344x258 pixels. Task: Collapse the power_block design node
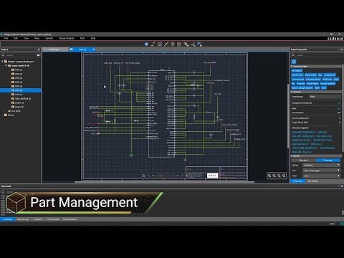click(6, 65)
